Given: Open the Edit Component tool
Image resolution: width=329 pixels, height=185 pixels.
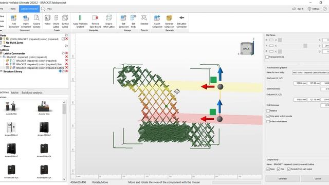Looking at the screenshot, I should pos(123,18).
